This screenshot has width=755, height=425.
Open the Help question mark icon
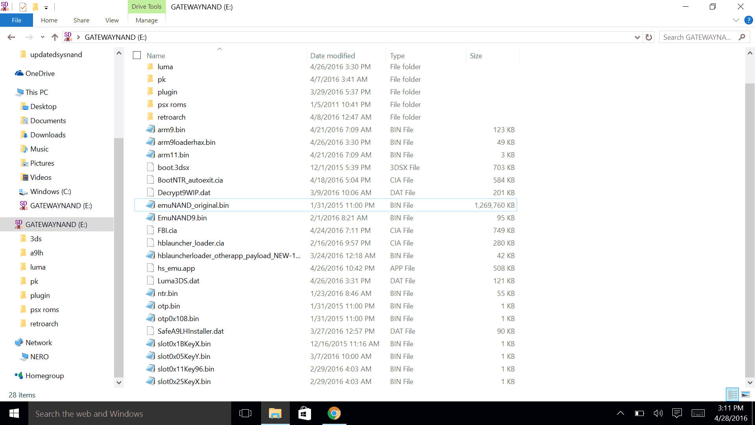749,20
